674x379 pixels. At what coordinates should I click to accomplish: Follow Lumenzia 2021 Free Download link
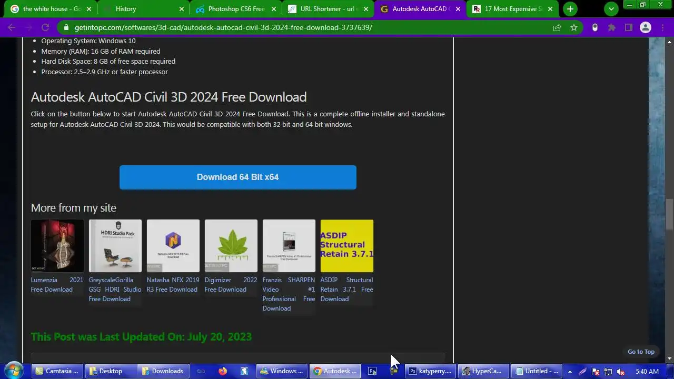coord(57,285)
